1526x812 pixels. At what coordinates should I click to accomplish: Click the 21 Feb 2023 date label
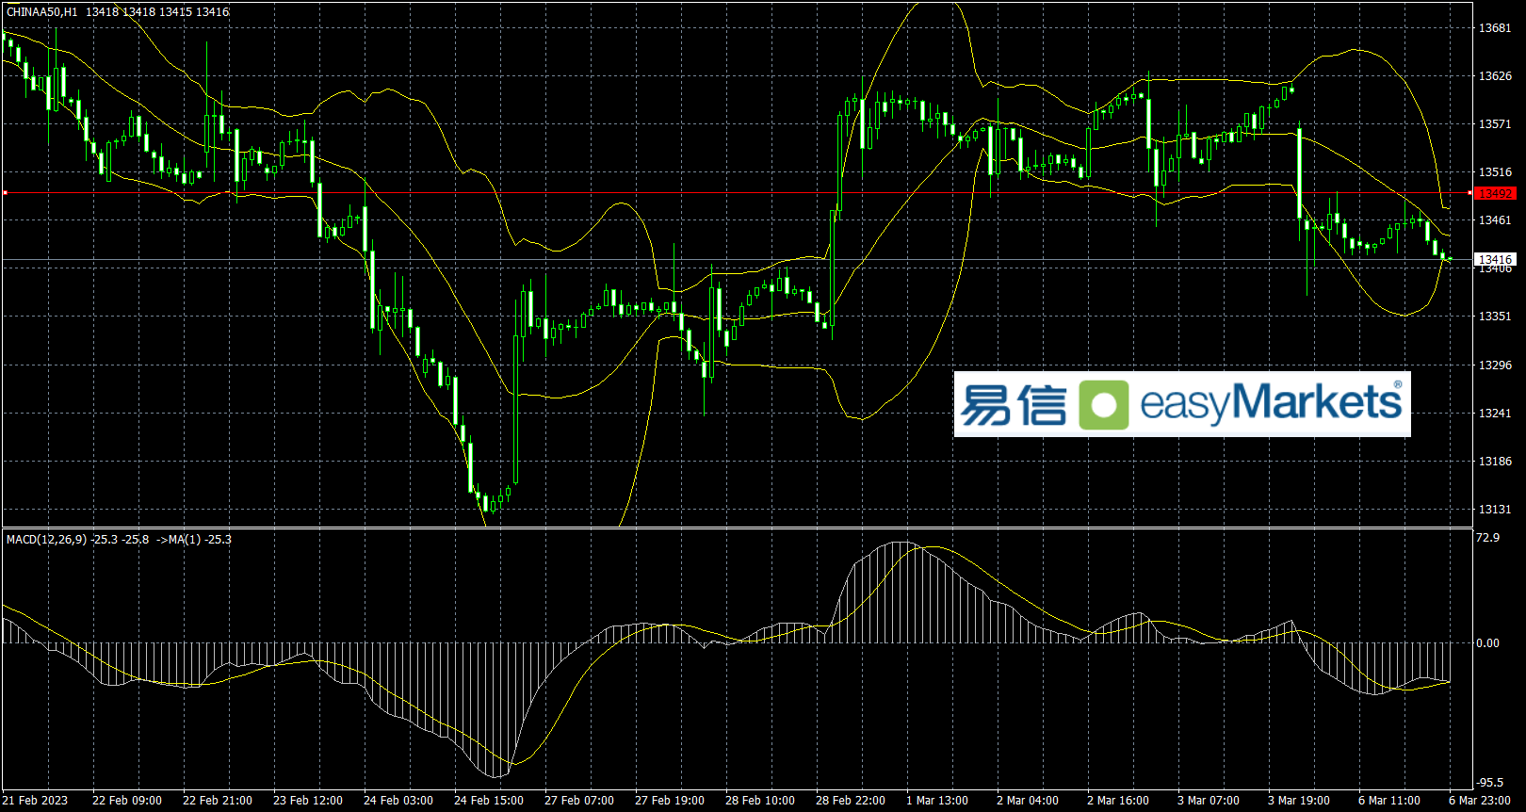click(36, 801)
